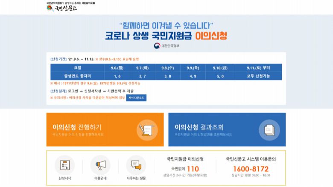Click the 모두 신청가능 table cell
Image resolution: width=333 pixels, height=187 pixels.
258,76
